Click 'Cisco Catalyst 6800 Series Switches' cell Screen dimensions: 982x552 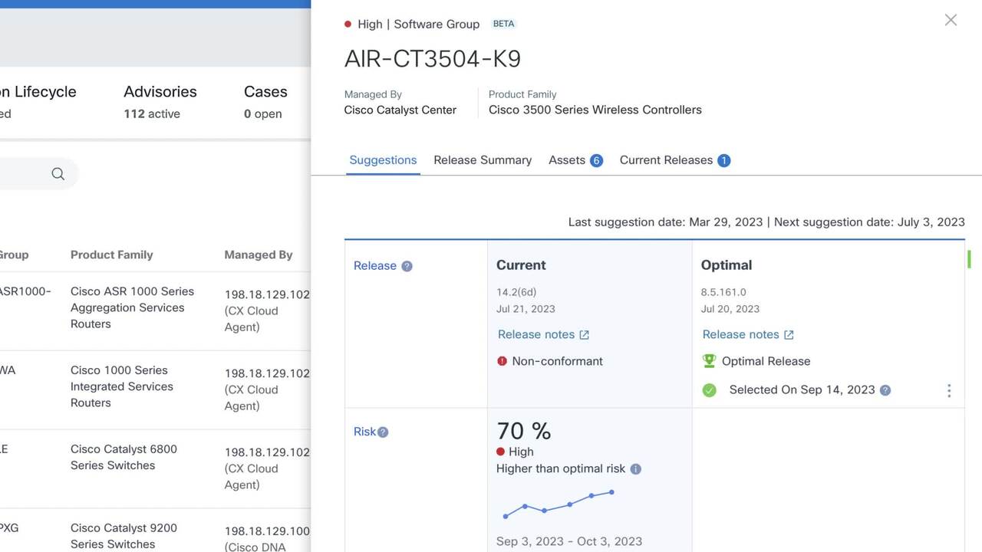click(x=124, y=457)
